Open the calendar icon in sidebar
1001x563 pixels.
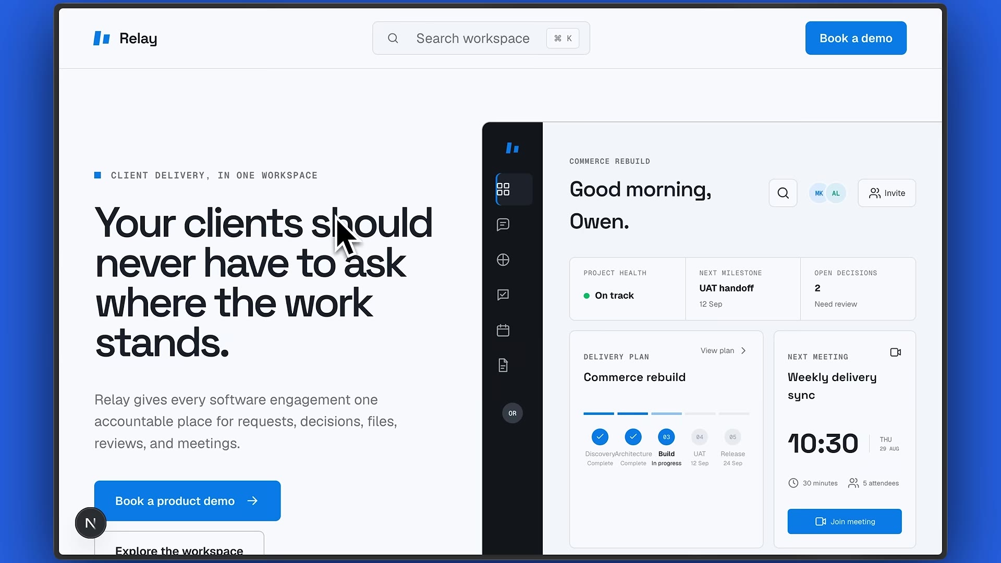click(x=503, y=330)
